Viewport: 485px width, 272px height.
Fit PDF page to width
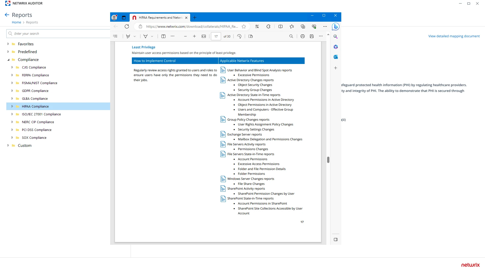pos(204,36)
